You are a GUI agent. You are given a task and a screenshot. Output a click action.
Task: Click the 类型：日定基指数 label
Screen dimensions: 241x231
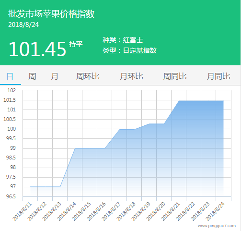click(129, 50)
